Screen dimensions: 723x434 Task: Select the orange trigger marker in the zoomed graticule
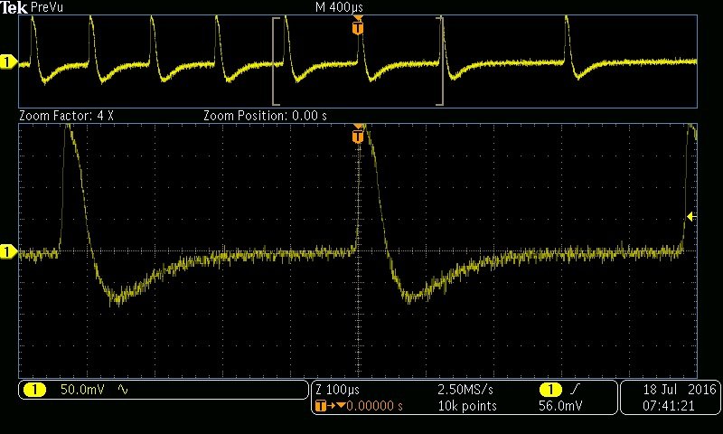(358, 136)
